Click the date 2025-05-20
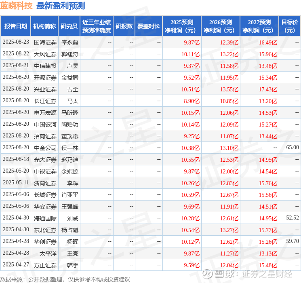 pos(16,171)
